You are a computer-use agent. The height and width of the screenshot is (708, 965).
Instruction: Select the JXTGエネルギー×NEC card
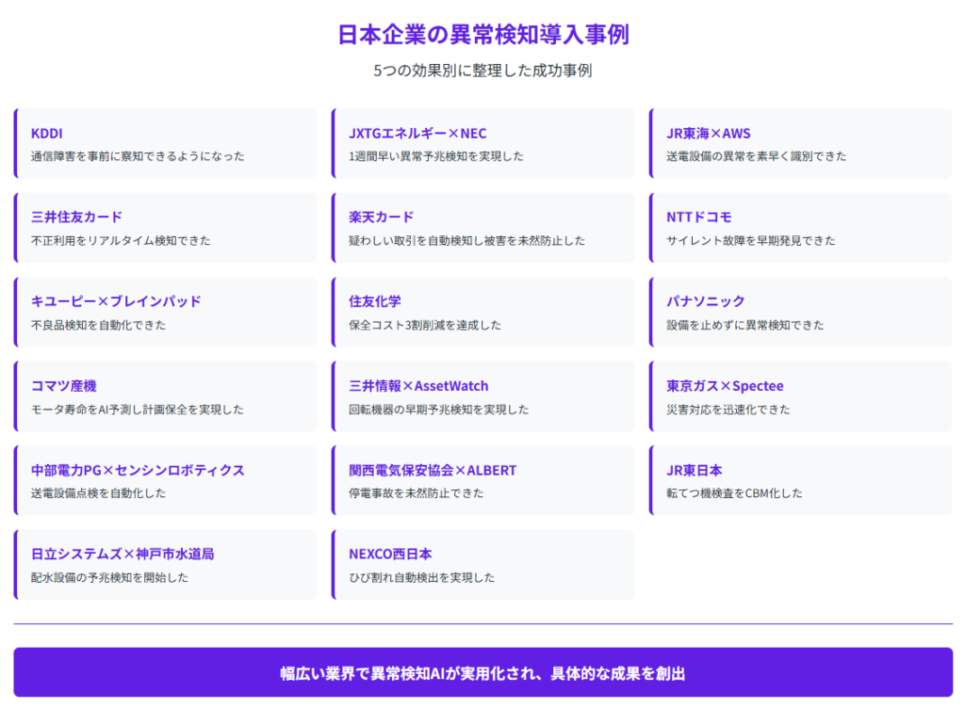pos(482,144)
